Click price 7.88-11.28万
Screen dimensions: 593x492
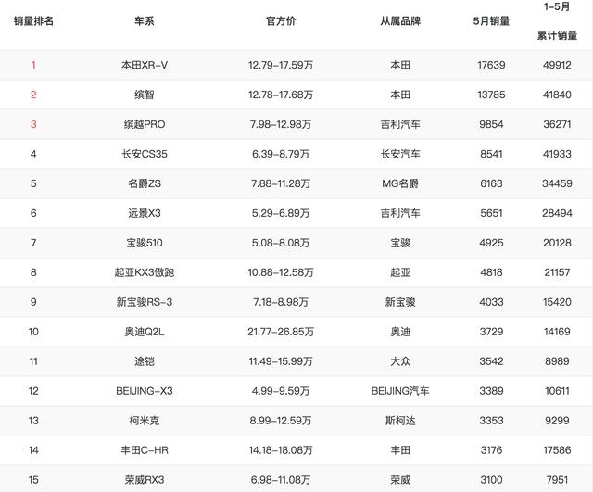[281, 183]
